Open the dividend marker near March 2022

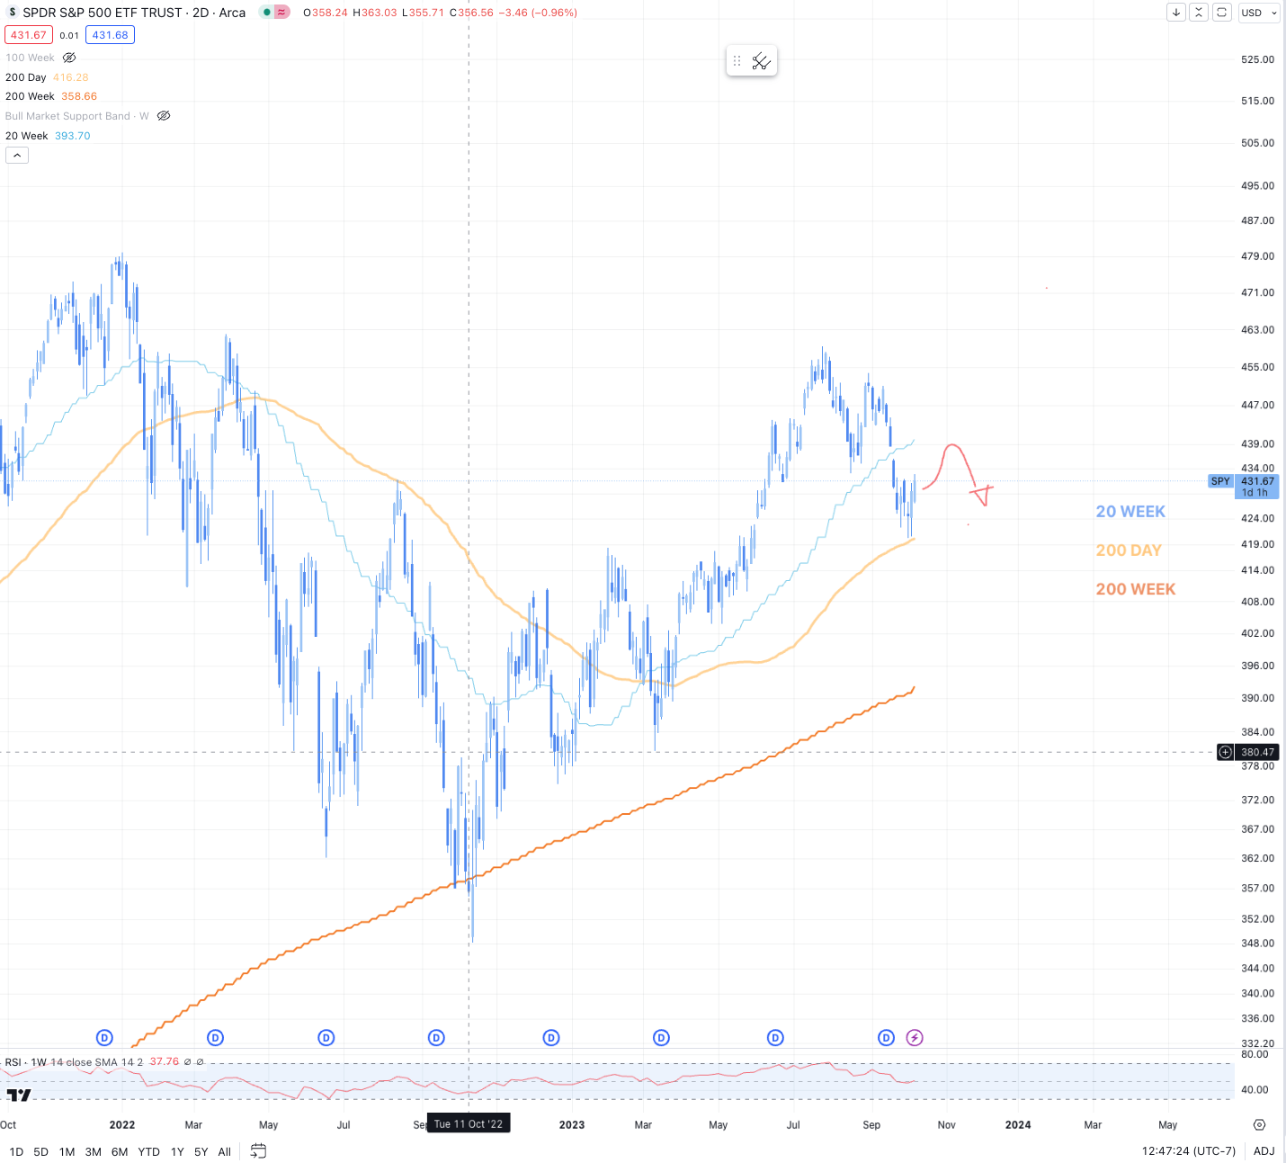pos(215,1038)
